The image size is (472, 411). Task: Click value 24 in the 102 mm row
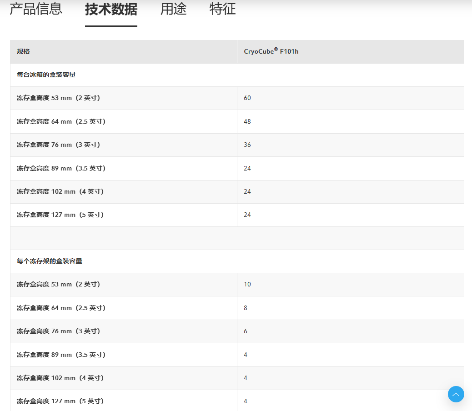point(351,192)
